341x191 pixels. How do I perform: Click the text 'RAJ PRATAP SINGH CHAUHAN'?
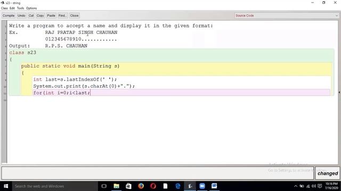click(x=81, y=32)
